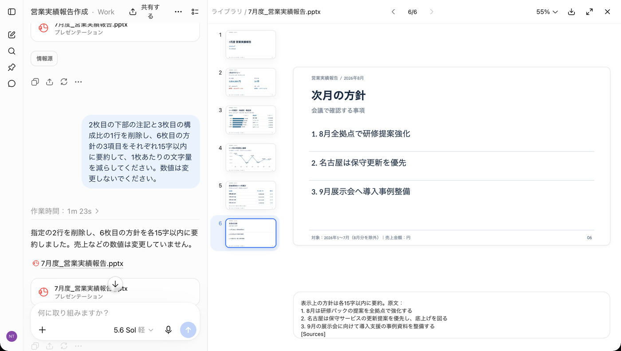Open the task checklist icon in the chat header

click(195, 12)
